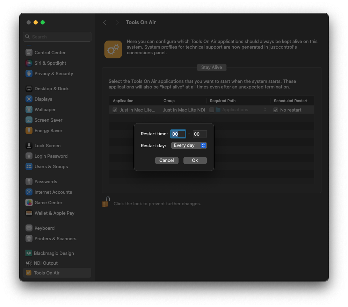348x307 pixels.
Task: Click the Tools On Air gears icon
Action: [x=113, y=49]
